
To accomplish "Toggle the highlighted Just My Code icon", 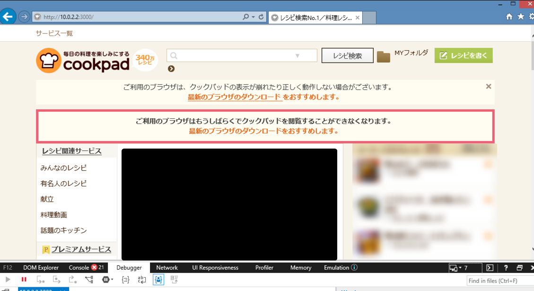I will coord(158,280).
